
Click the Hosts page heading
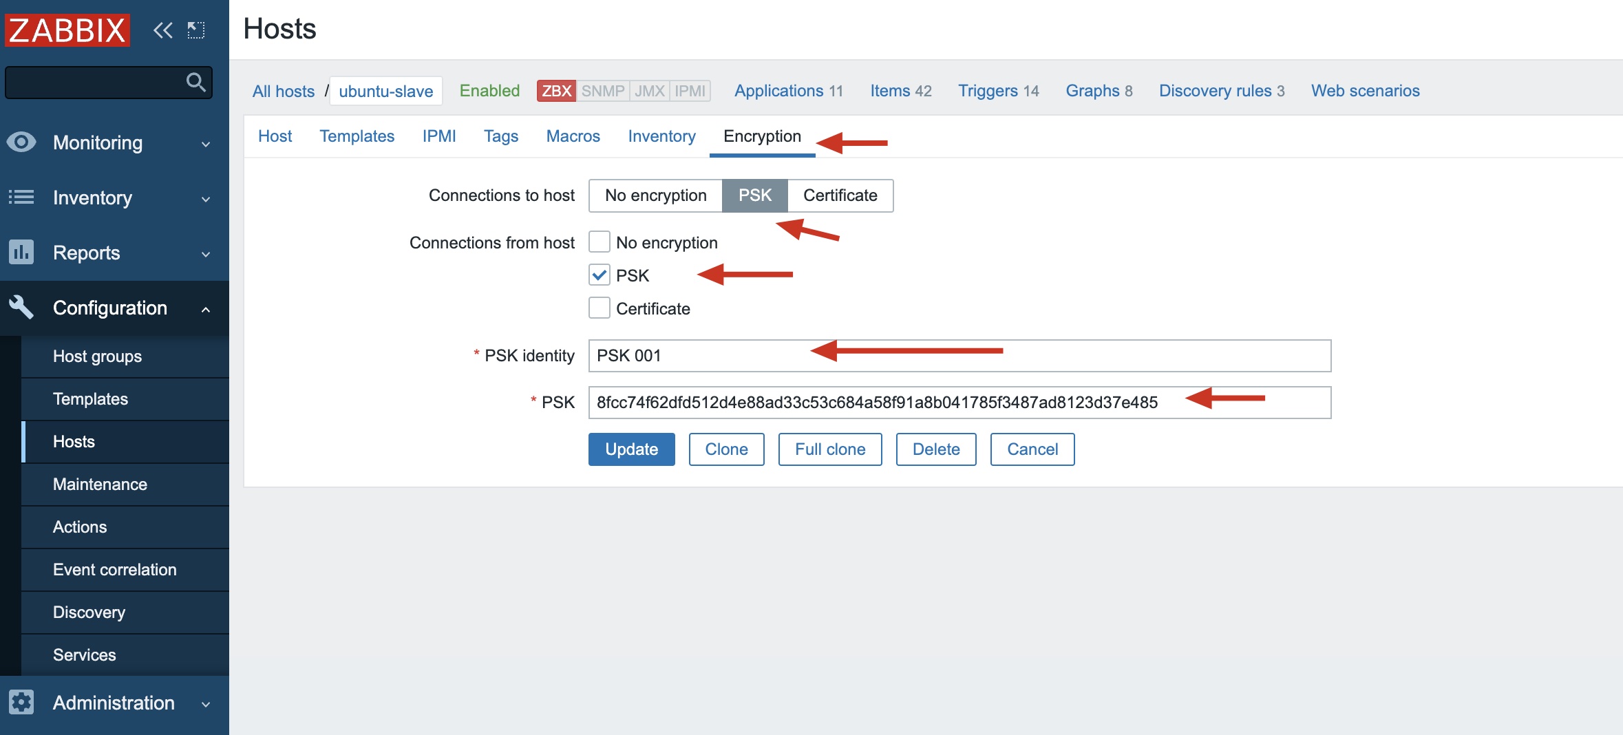pos(279,29)
